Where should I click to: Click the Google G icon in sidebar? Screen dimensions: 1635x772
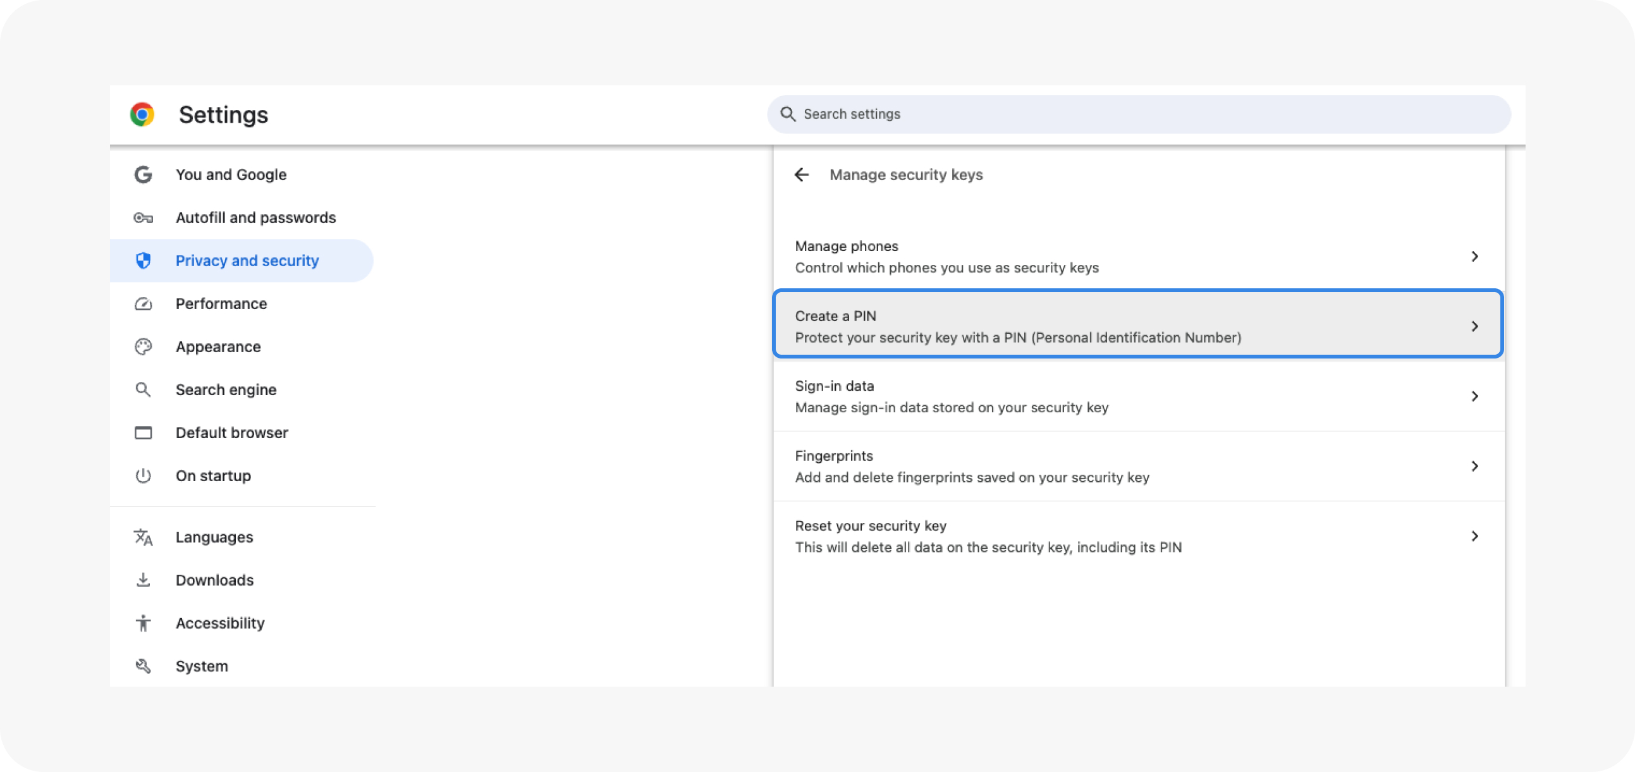click(x=143, y=175)
